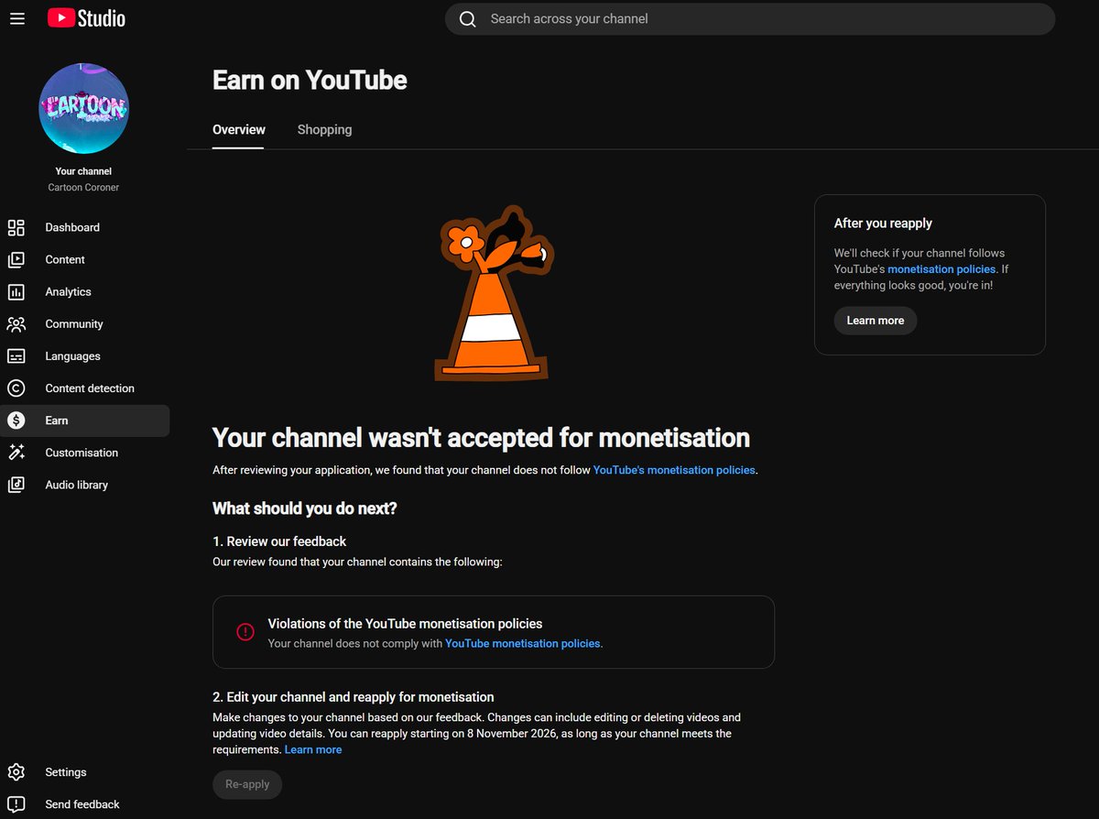Click the search magnifier icon

click(x=468, y=19)
